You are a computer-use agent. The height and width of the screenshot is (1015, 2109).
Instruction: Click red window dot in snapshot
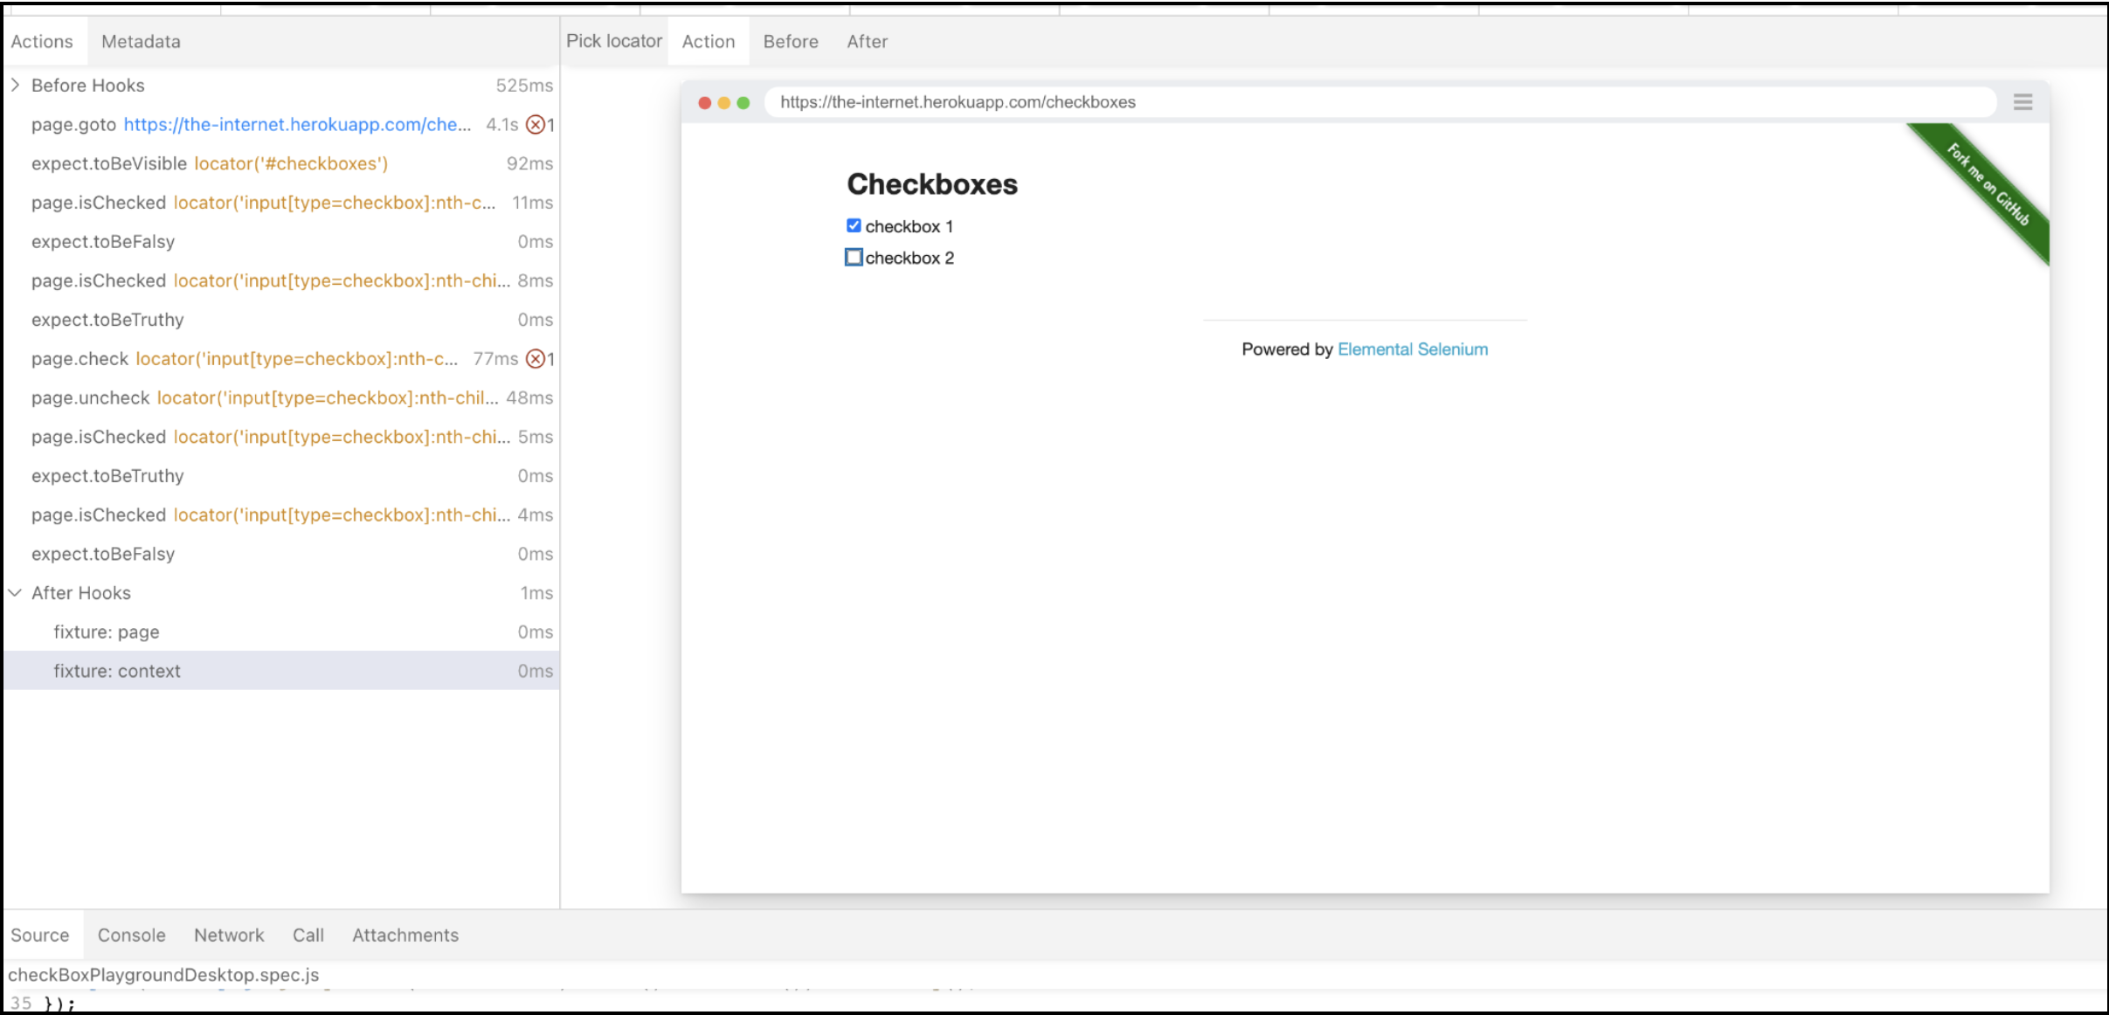pyautogui.click(x=704, y=103)
